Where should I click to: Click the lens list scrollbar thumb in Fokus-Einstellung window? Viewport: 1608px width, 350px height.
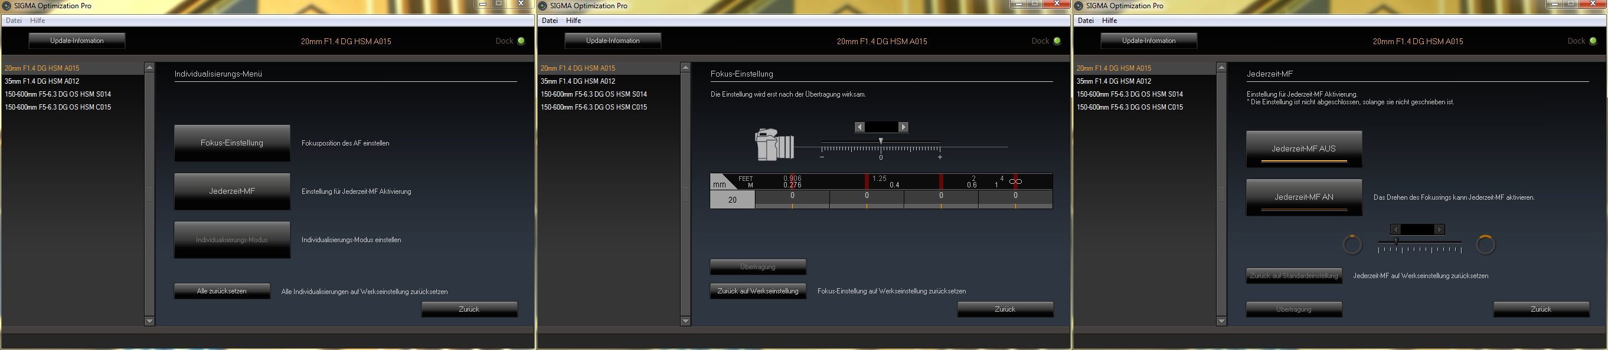click(x=685, y=194)
